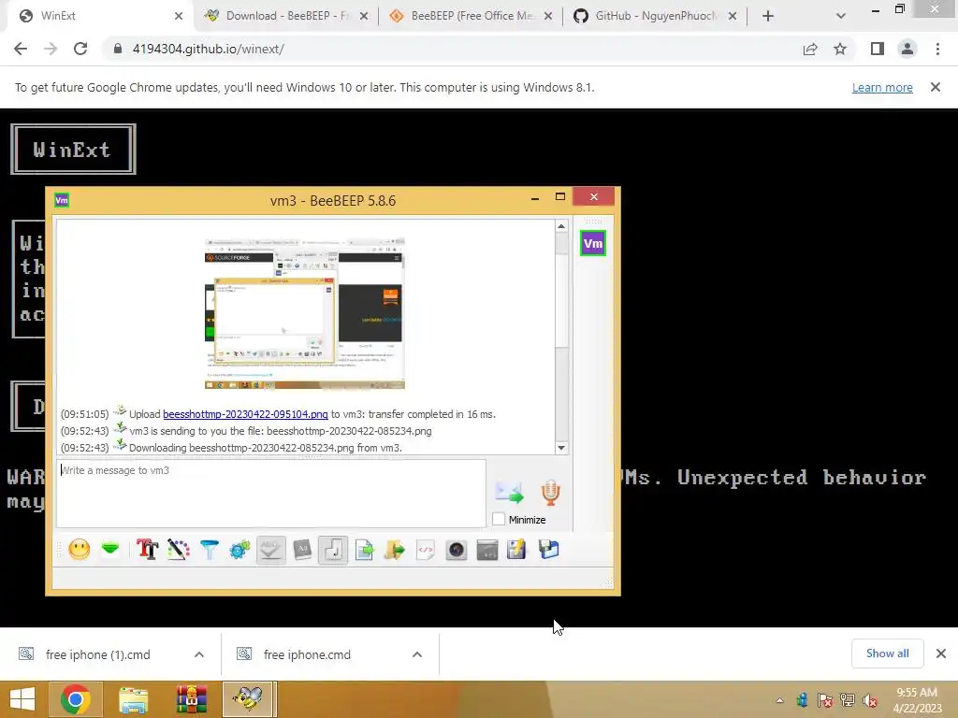Switch to the BeeBEEP (Free Office Messenger) tab
The width and height of the screenshot is (958, 718).
coord(471,16)
